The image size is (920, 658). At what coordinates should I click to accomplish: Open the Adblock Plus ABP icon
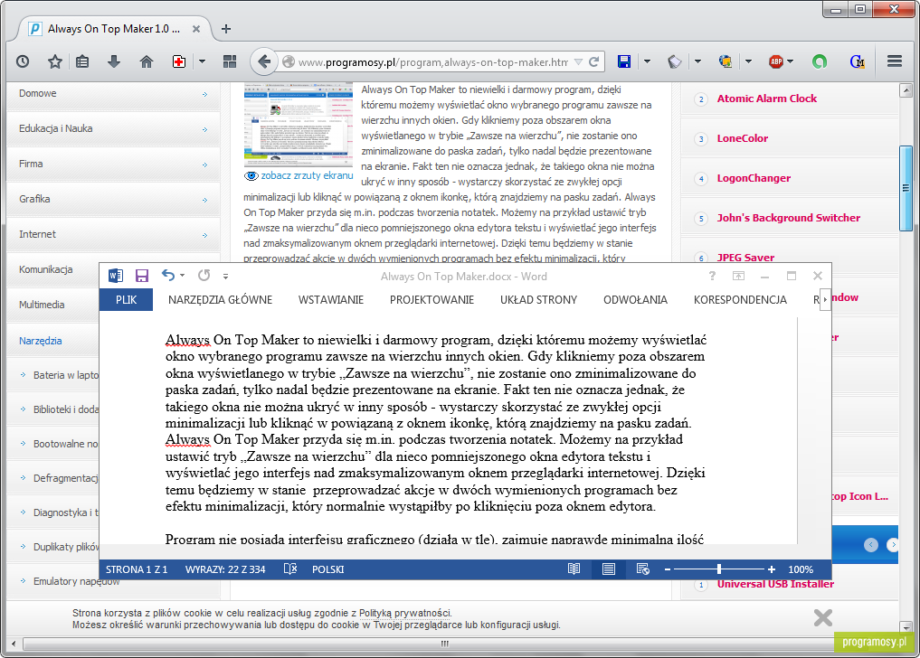point(775,61)
